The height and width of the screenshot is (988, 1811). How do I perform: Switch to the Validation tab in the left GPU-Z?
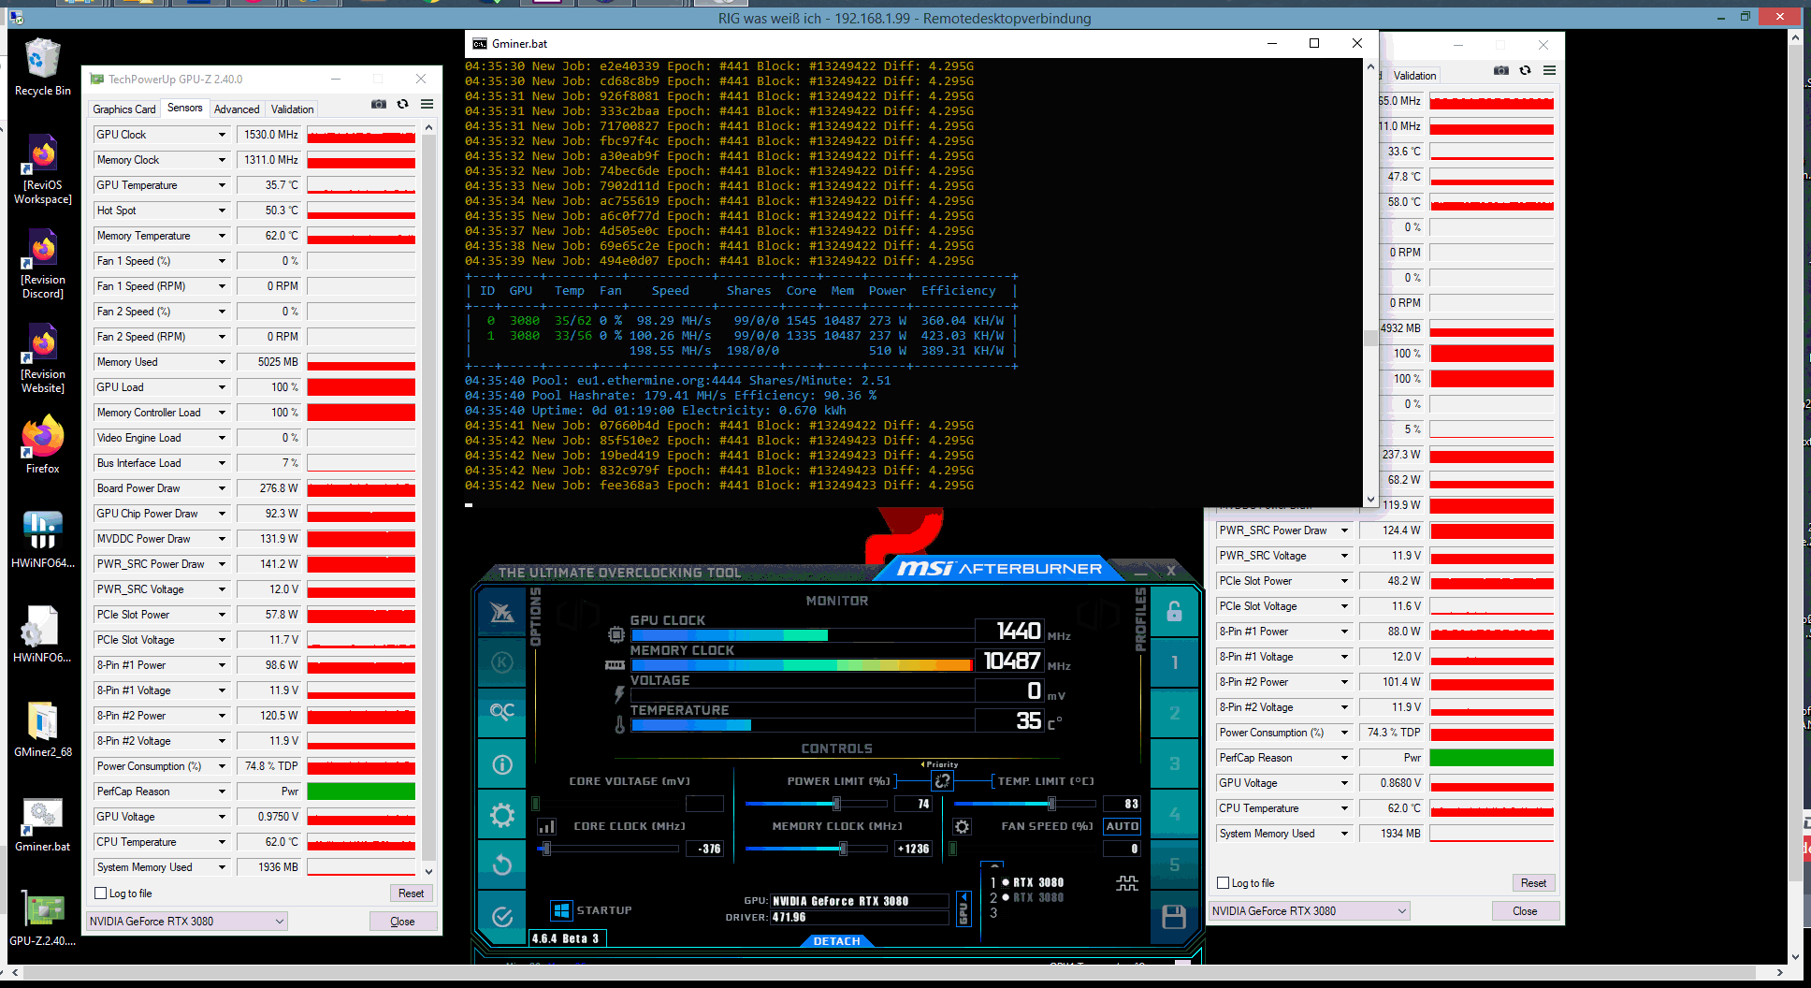point(292,109)
